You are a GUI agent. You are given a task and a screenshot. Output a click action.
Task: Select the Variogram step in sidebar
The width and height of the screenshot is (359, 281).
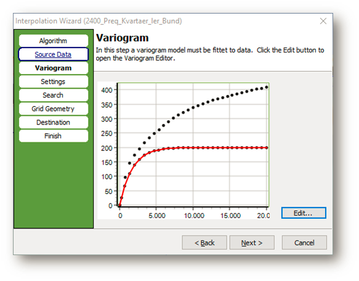coord(54,68)
